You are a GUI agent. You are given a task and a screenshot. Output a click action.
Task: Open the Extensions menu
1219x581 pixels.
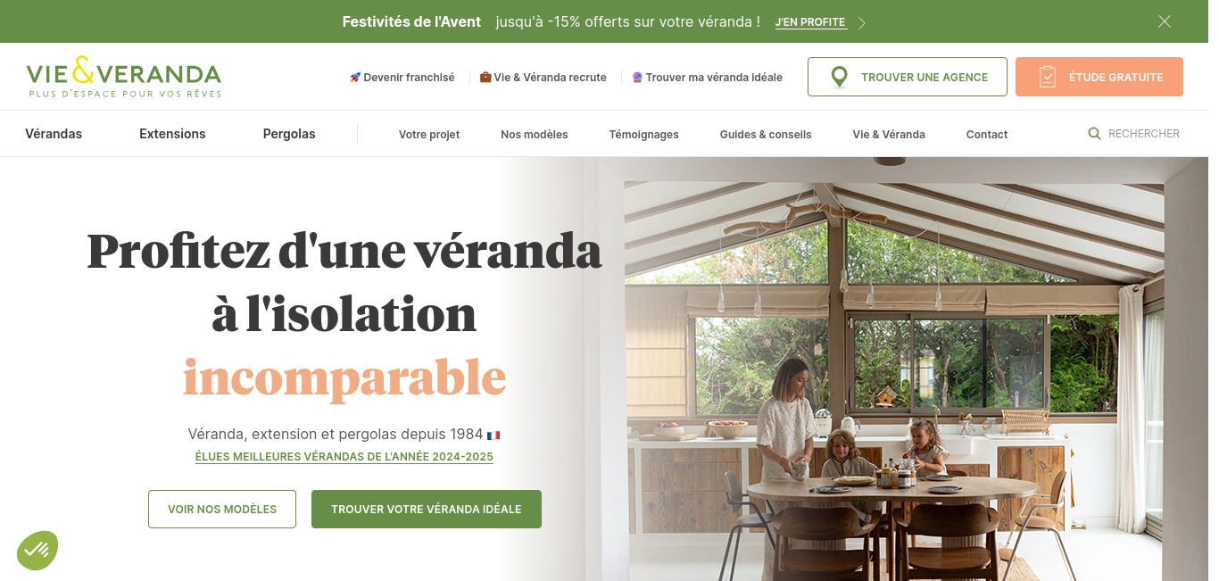(x=172, y=134)
